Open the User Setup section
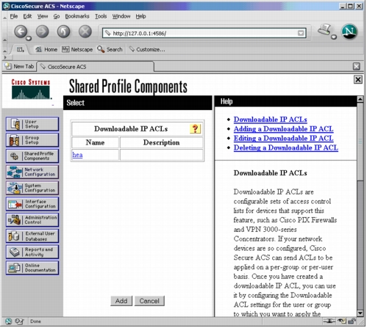This screenshot has width=367, height=328. (32, 125)
